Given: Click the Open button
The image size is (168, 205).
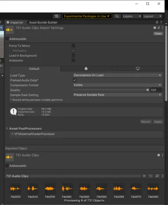Looking at the screenshot, I should (158, 34).
